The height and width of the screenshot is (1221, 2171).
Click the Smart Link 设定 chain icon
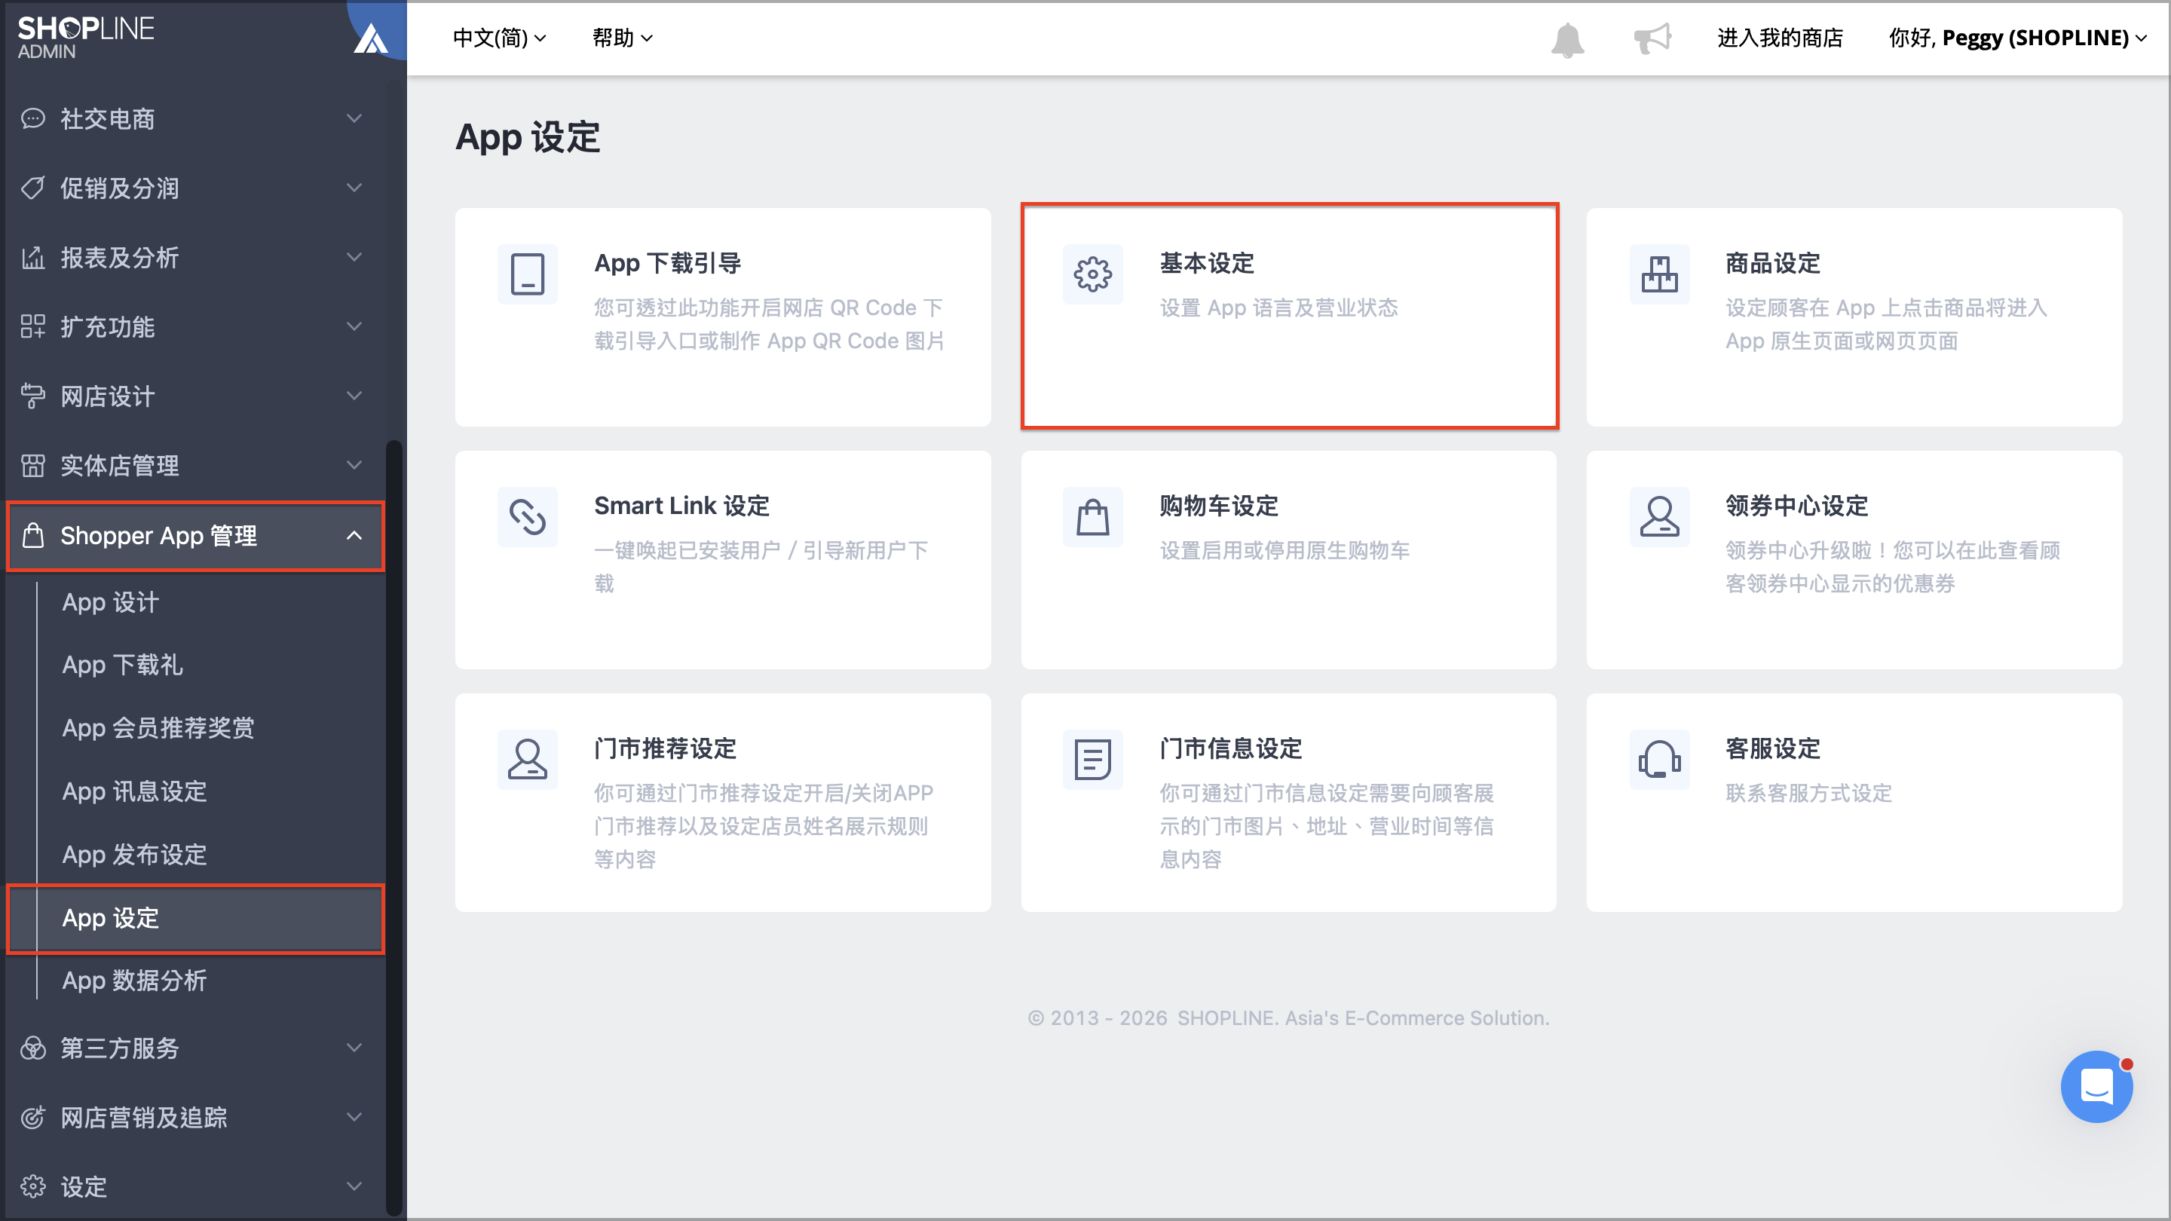click(x=528, y=516)
